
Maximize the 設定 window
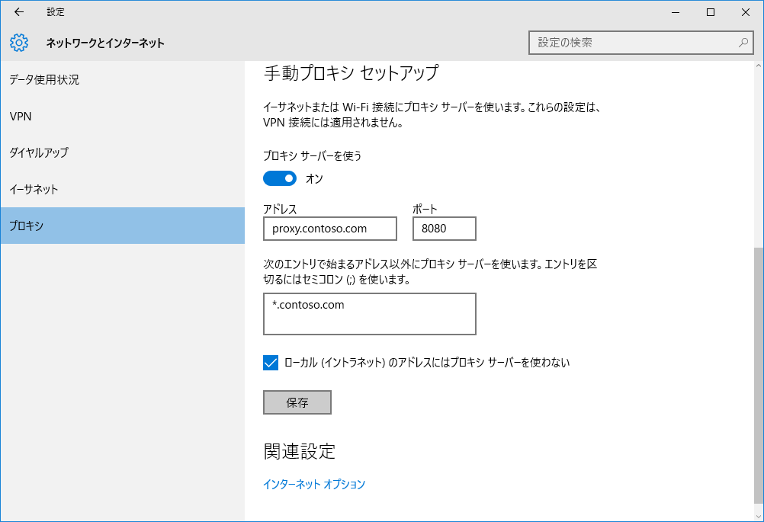[x=710, y=12]
